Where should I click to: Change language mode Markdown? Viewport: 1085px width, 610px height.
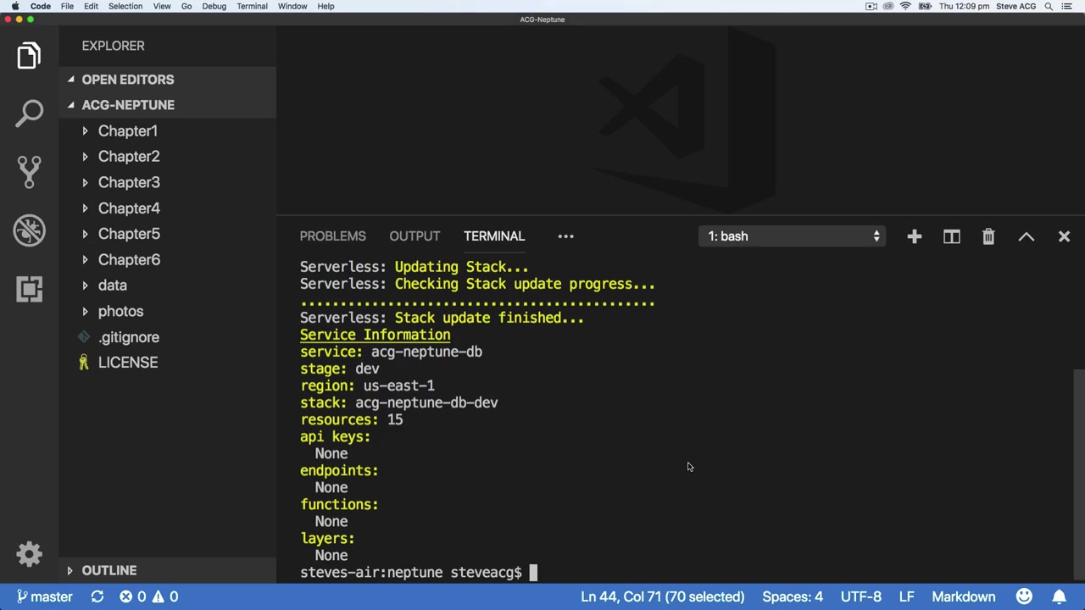coord(964,596)
